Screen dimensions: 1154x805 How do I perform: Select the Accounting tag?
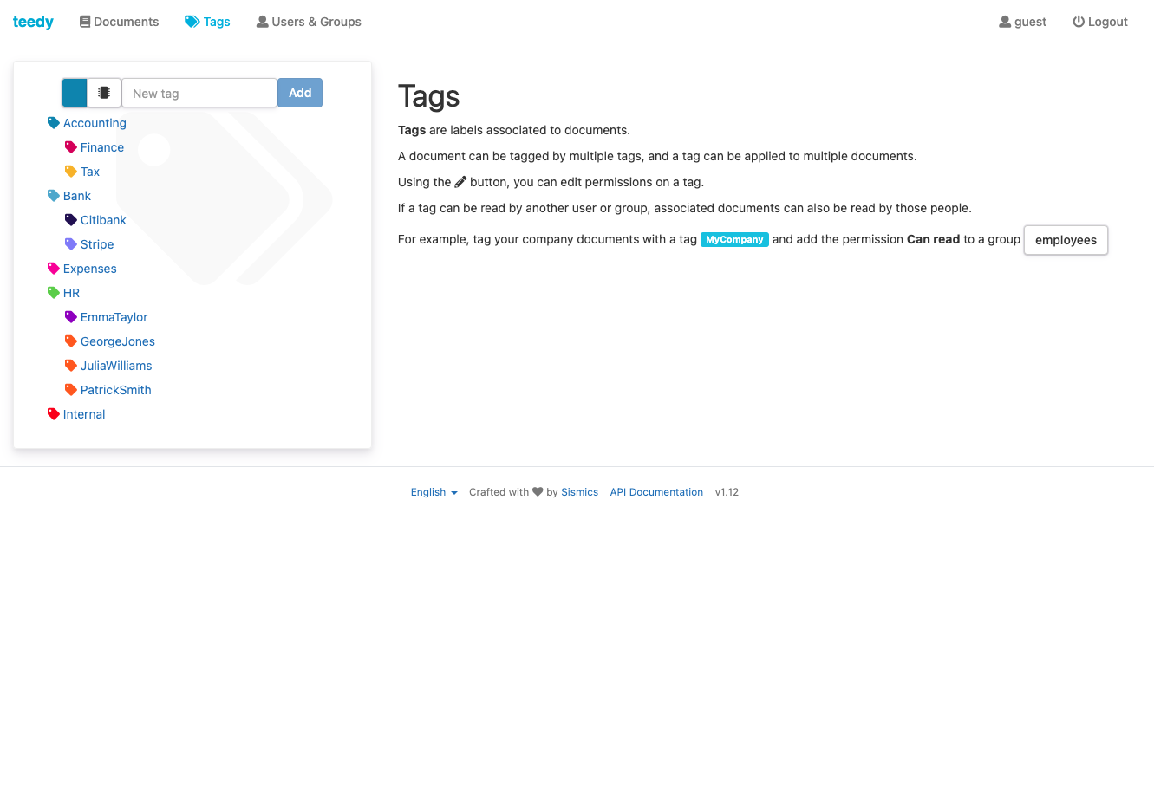tap(95, 123)
